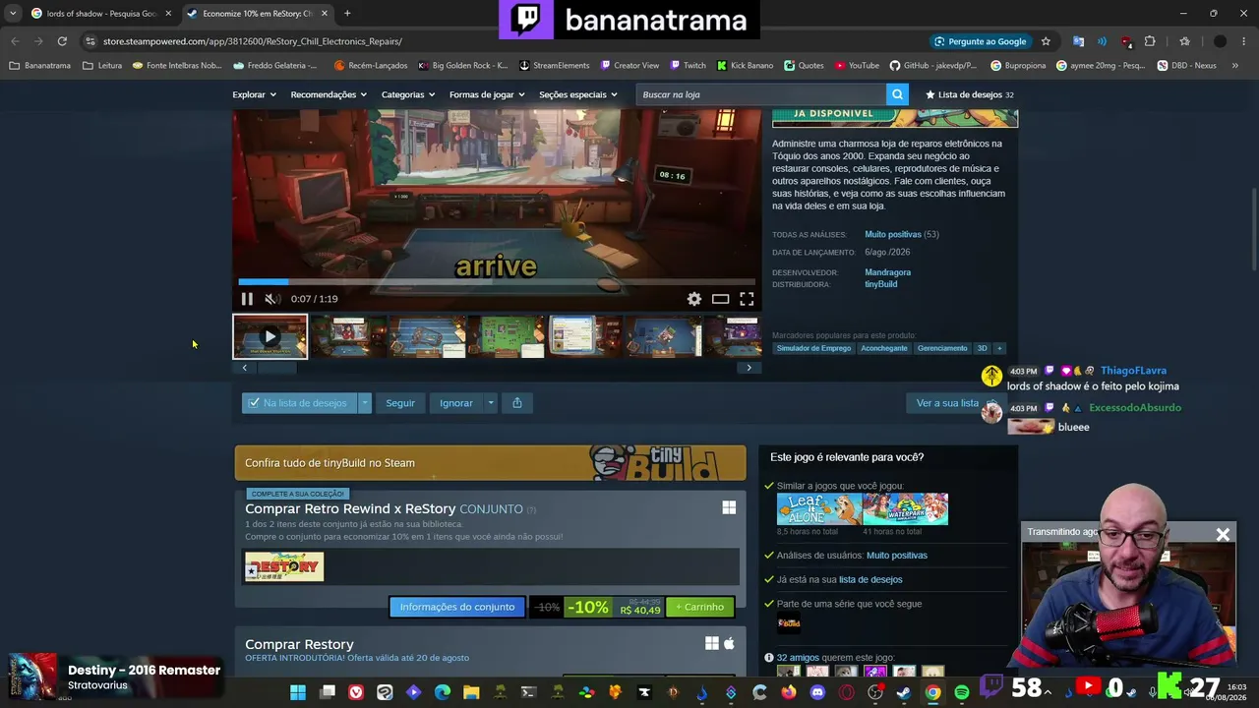Open Spotify from the taskbar

pos(961,692)
